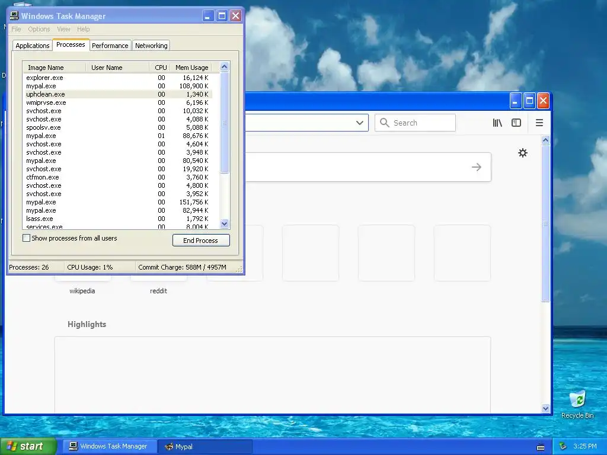Select svchost.exe using 10,032 K memory

tap(117, 111)
